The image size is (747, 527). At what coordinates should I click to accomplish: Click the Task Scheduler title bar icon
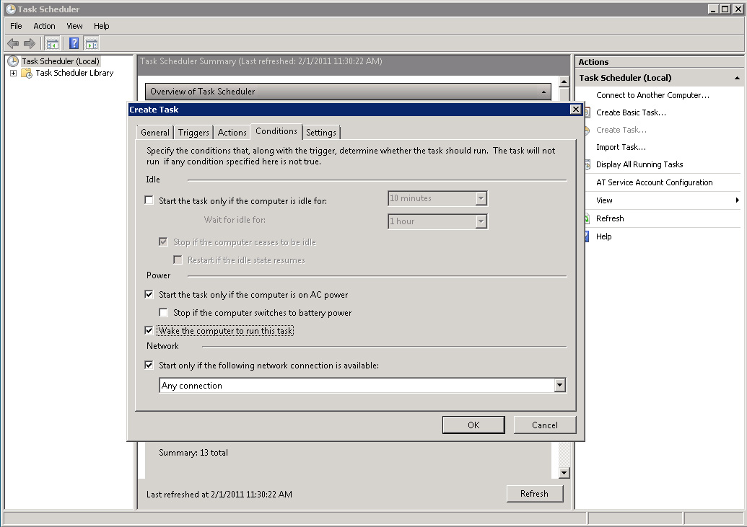[11, 9]
